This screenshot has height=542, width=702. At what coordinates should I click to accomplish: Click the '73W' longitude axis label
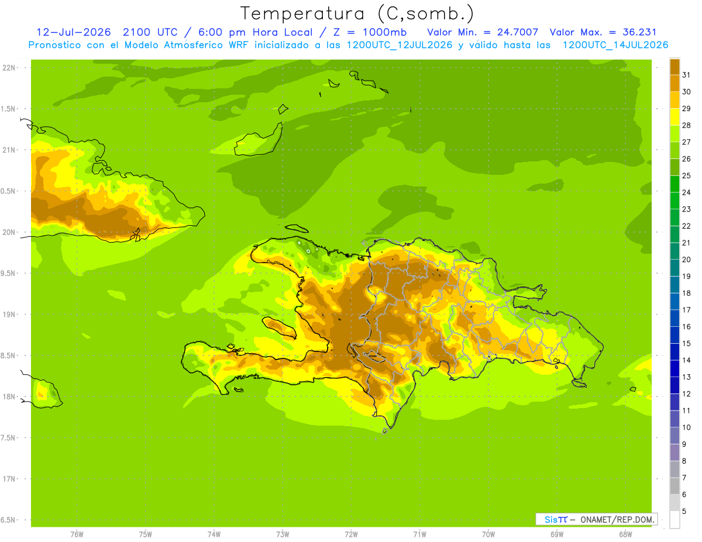pos(283,534)
